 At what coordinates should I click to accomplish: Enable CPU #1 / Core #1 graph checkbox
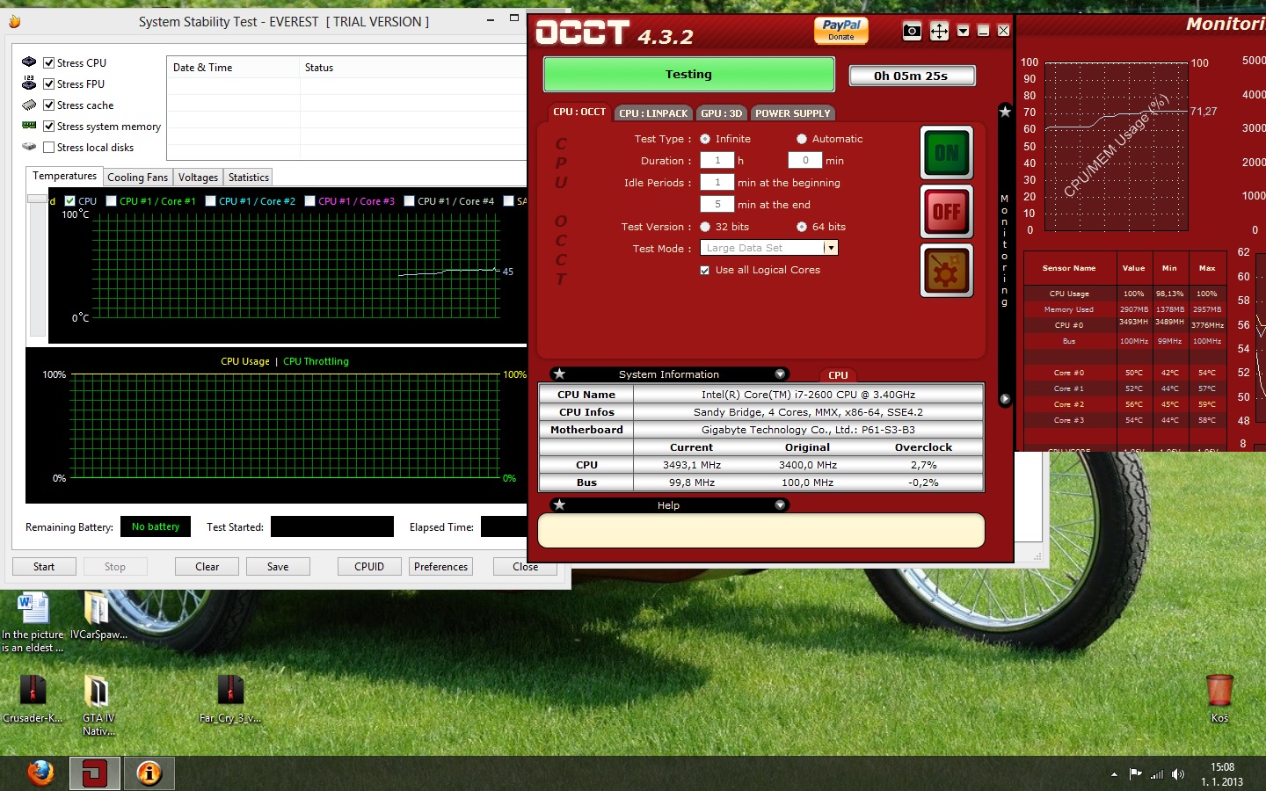(x=111, y=200)
